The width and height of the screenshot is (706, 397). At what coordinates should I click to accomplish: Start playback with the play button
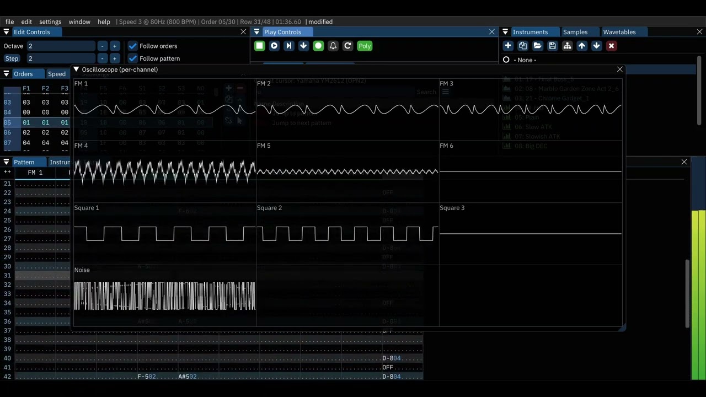pyautogui.click(x=274, y=46)
